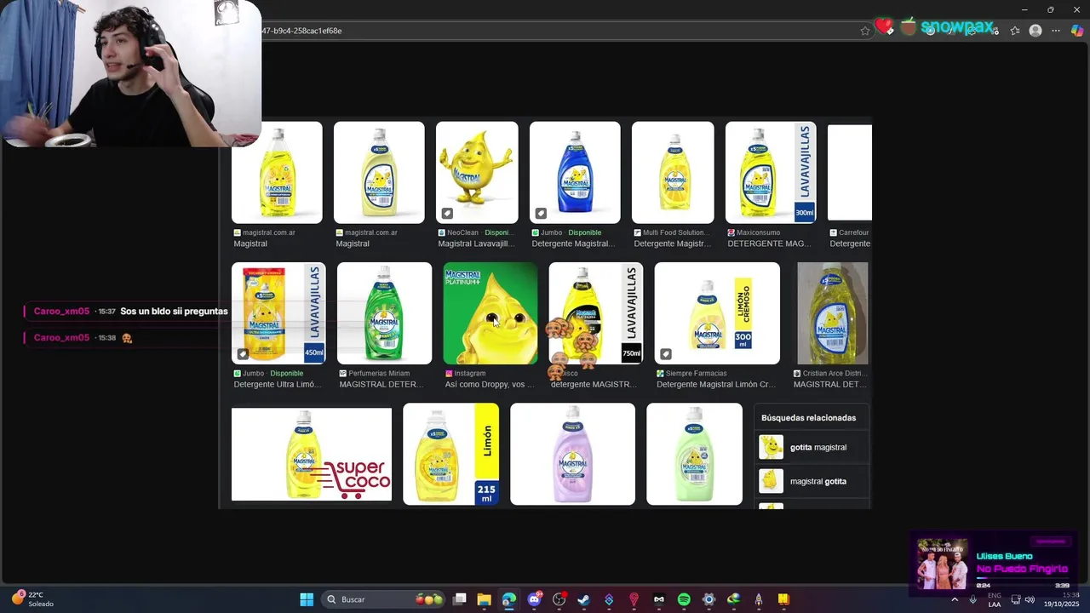Open the Cristian Arce Distribuidora bottle photo

[832, 312]
